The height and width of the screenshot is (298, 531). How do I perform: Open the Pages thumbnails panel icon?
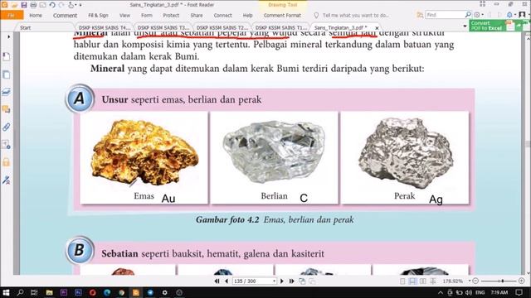tap(6, 74)
